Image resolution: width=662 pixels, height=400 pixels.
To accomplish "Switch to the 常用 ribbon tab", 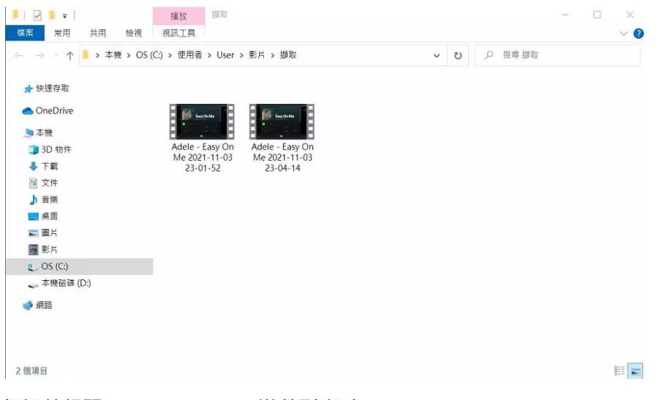I will pos(62,33).
